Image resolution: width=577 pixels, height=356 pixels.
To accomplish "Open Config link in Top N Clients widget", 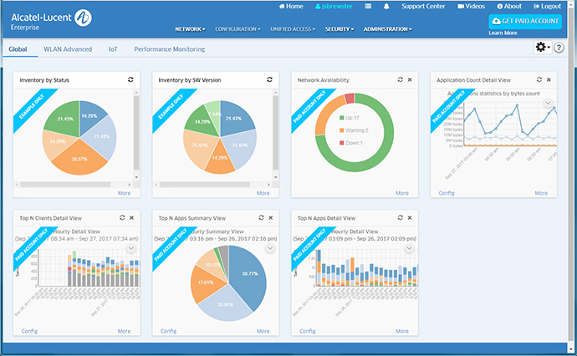I will (28, 331).
